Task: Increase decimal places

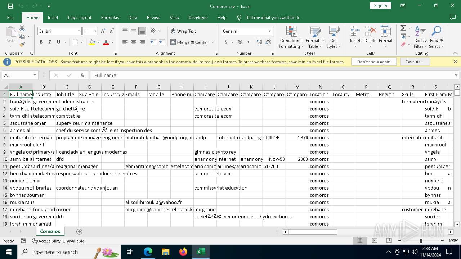Action: point(259,42)
